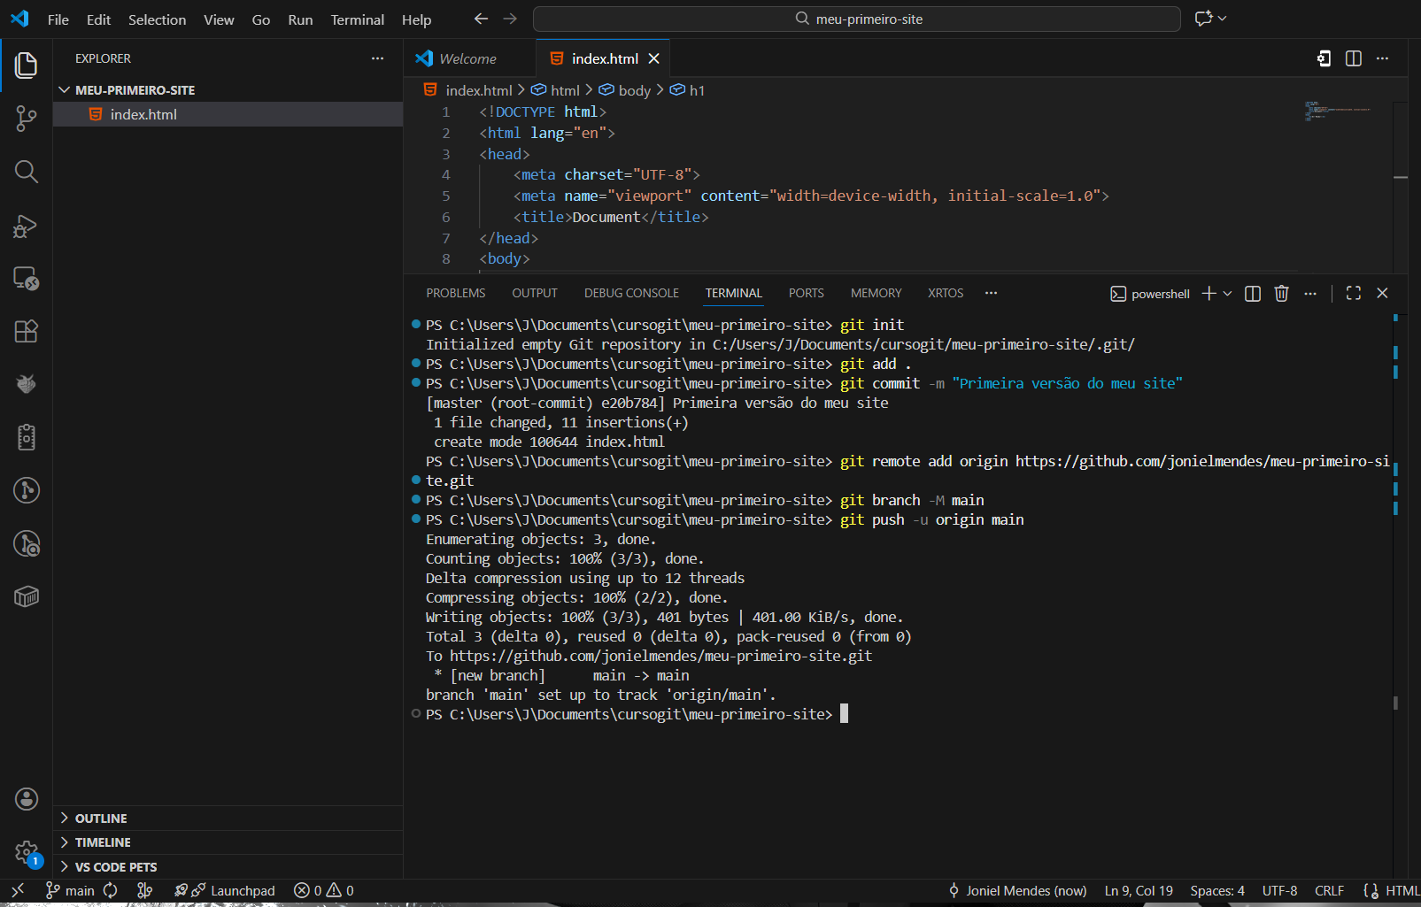Open the Terminal menu
Viewport: 1421px width, 907px height.
(x=357, y=19)
